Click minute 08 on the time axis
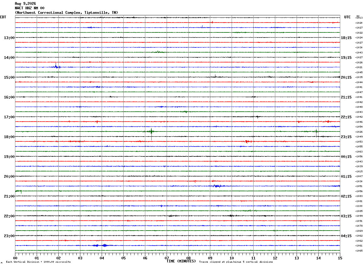Image resolution: width=364 pixels, height=266 pixels. click(x=188, y=258)
